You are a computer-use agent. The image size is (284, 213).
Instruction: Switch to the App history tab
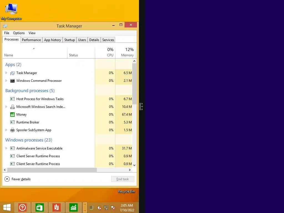tap(52, 40)
